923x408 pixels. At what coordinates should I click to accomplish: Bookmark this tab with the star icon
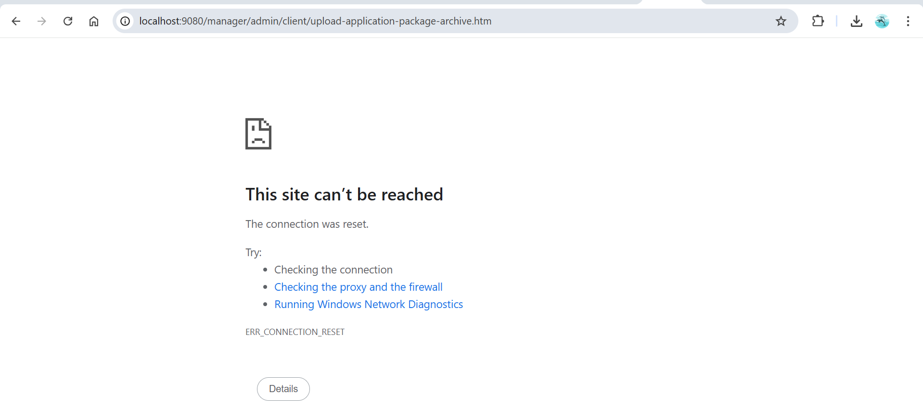click(x=781, y=21)
